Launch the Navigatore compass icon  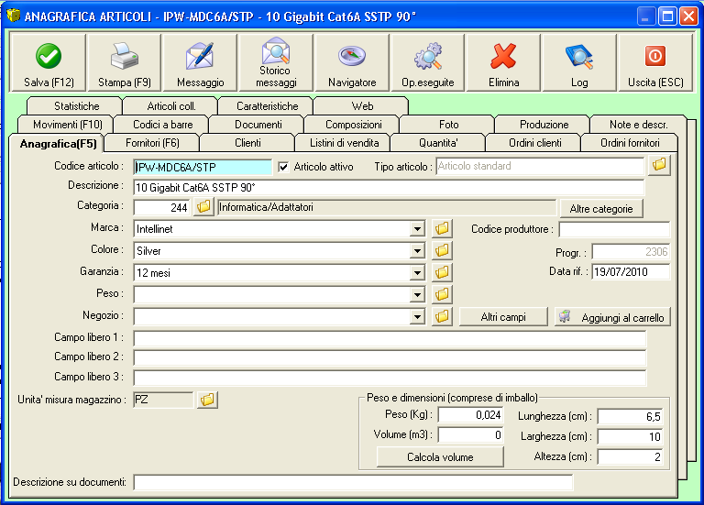tap(352, 63)
